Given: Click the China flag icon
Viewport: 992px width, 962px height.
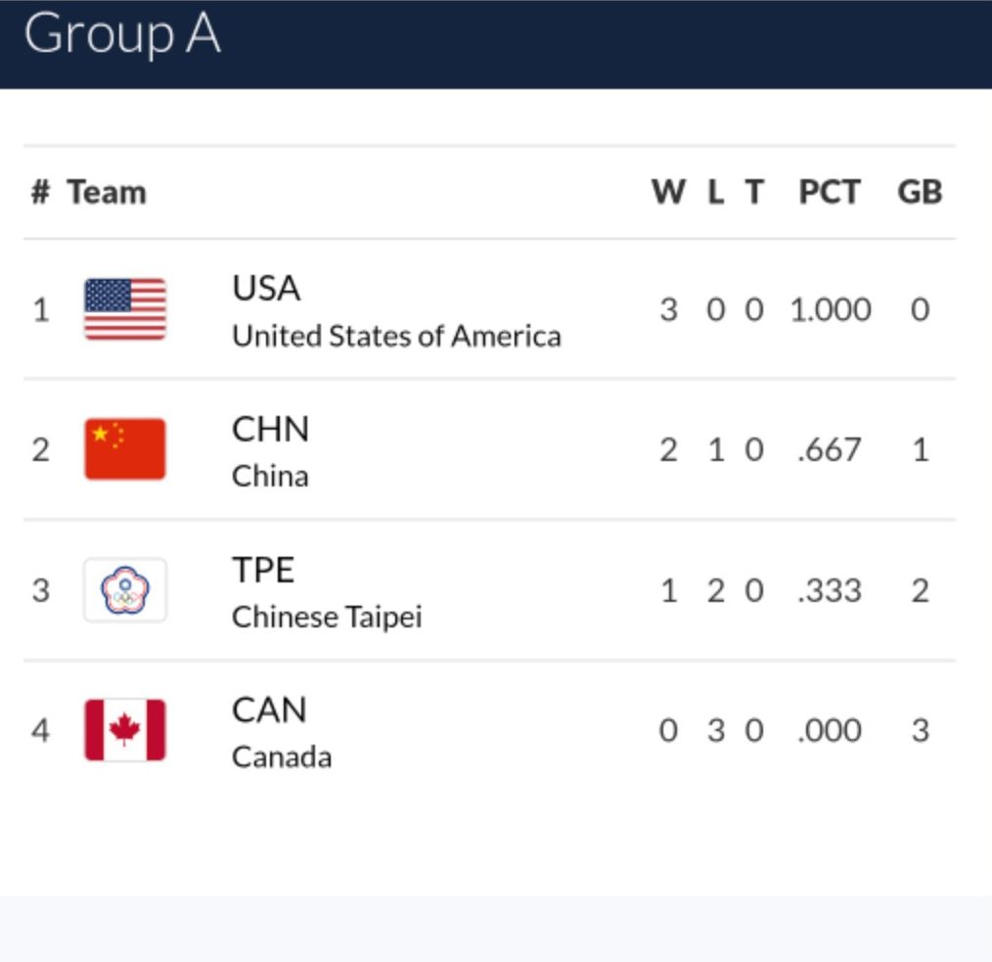Looking at the screenshot, I should coord(125,449).
